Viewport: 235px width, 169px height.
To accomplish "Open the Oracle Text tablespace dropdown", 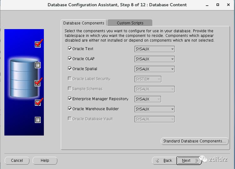I will pyautogui.click(x=155, y=49).
